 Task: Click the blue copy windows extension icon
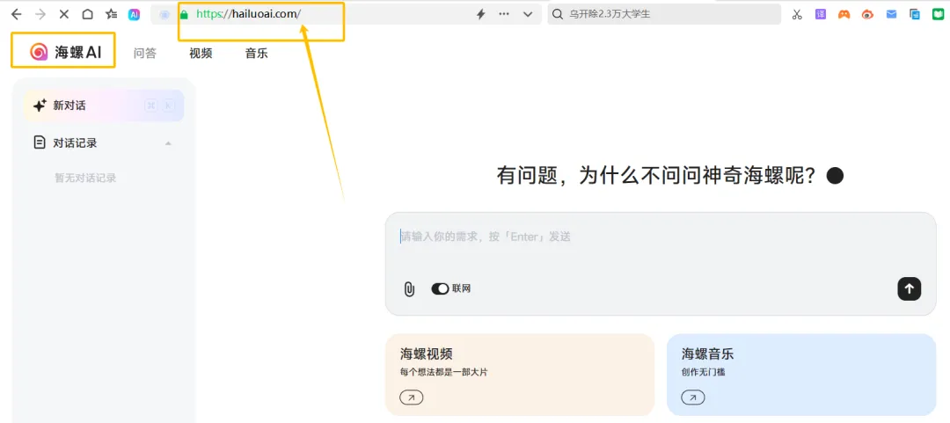pyautogui.click(x=915, y=15)
